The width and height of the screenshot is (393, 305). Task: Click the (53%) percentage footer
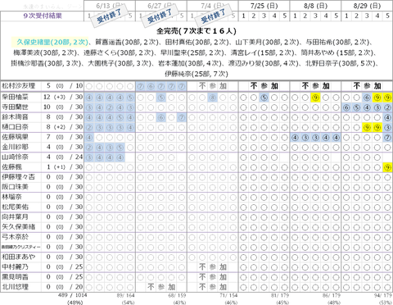385,303
